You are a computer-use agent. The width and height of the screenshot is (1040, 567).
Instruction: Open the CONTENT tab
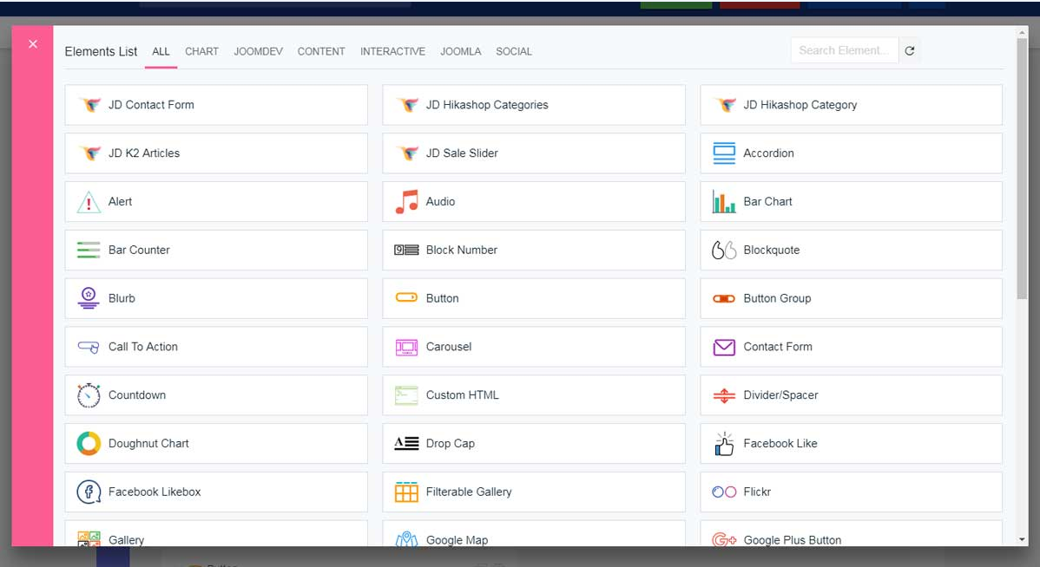[321, 52]
